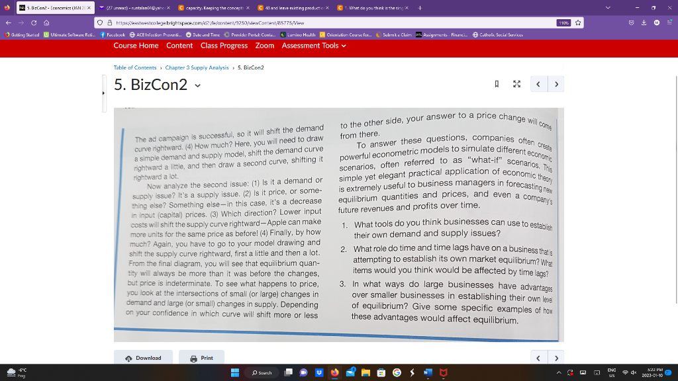The width and height of the screenshot is (678, 381).
Task: Open the content in fullscreen view
Action: coord(516,84)
